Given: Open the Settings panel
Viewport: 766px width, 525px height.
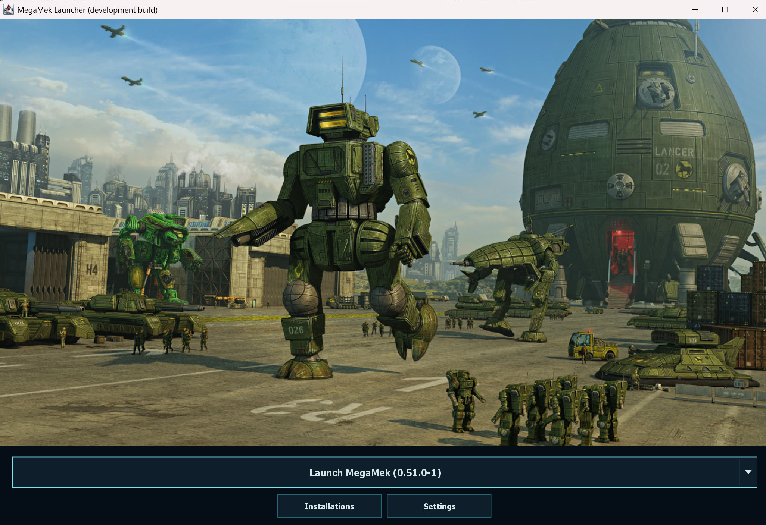Looking at the screenshot, I should coord(439,506).
